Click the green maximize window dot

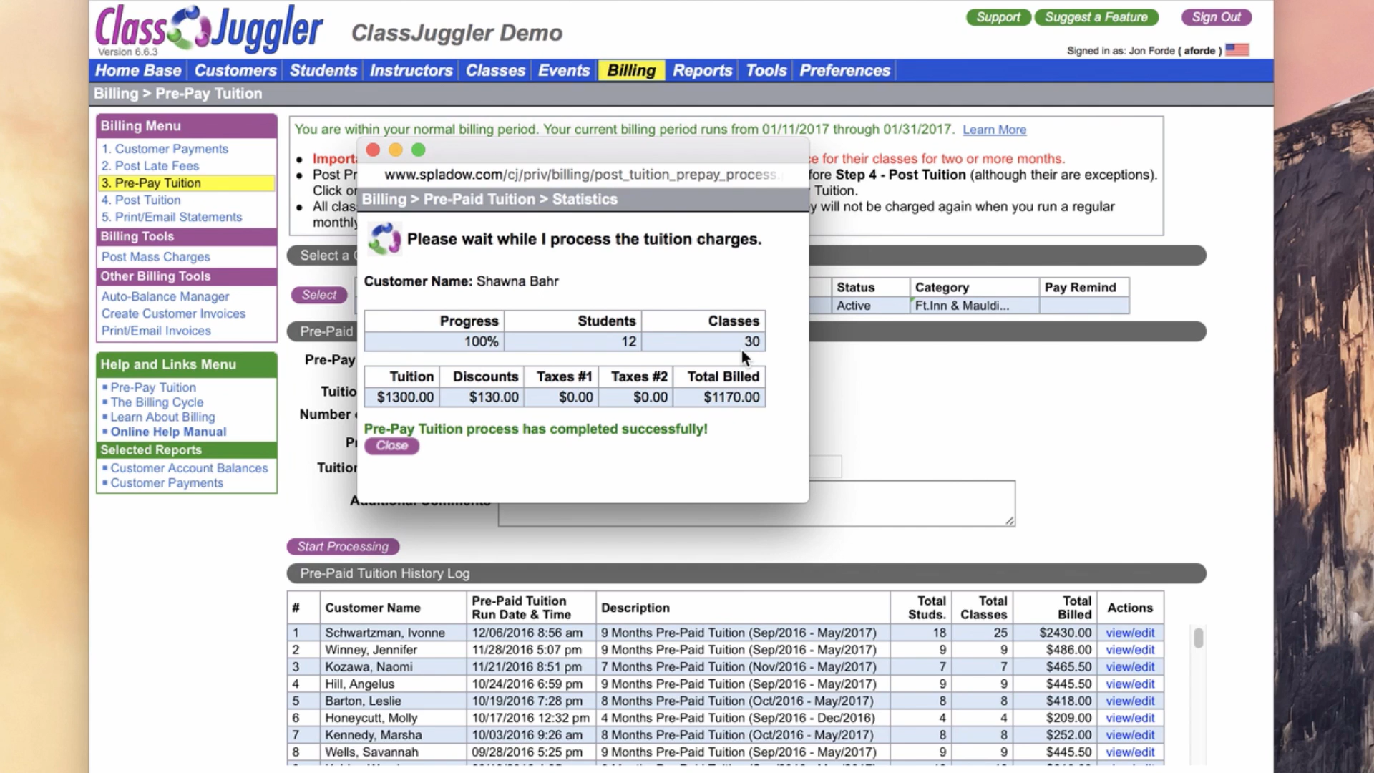pyautogui.click(x=419, y=150)
